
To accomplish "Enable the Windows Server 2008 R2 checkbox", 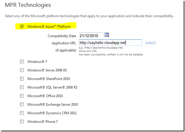I will coord(22,70).
